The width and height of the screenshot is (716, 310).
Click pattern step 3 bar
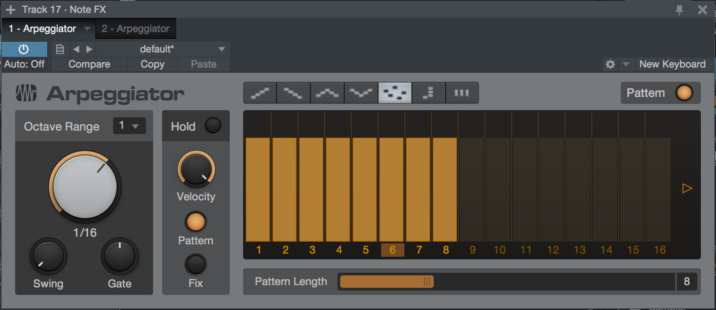[312, 190]
